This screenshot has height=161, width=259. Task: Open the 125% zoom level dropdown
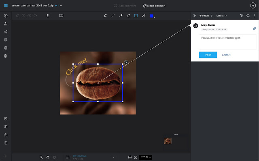click(x=146, y=157)
